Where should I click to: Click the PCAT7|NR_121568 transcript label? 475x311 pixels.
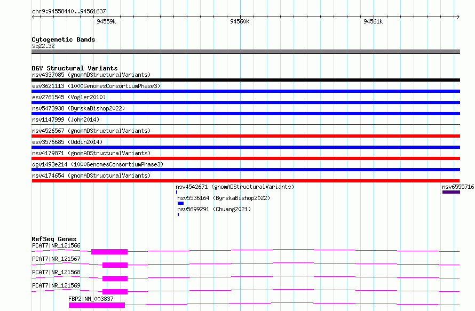[x=56, y=272]
